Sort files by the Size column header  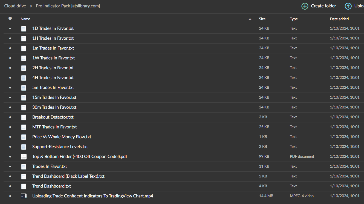pos(262,19)
